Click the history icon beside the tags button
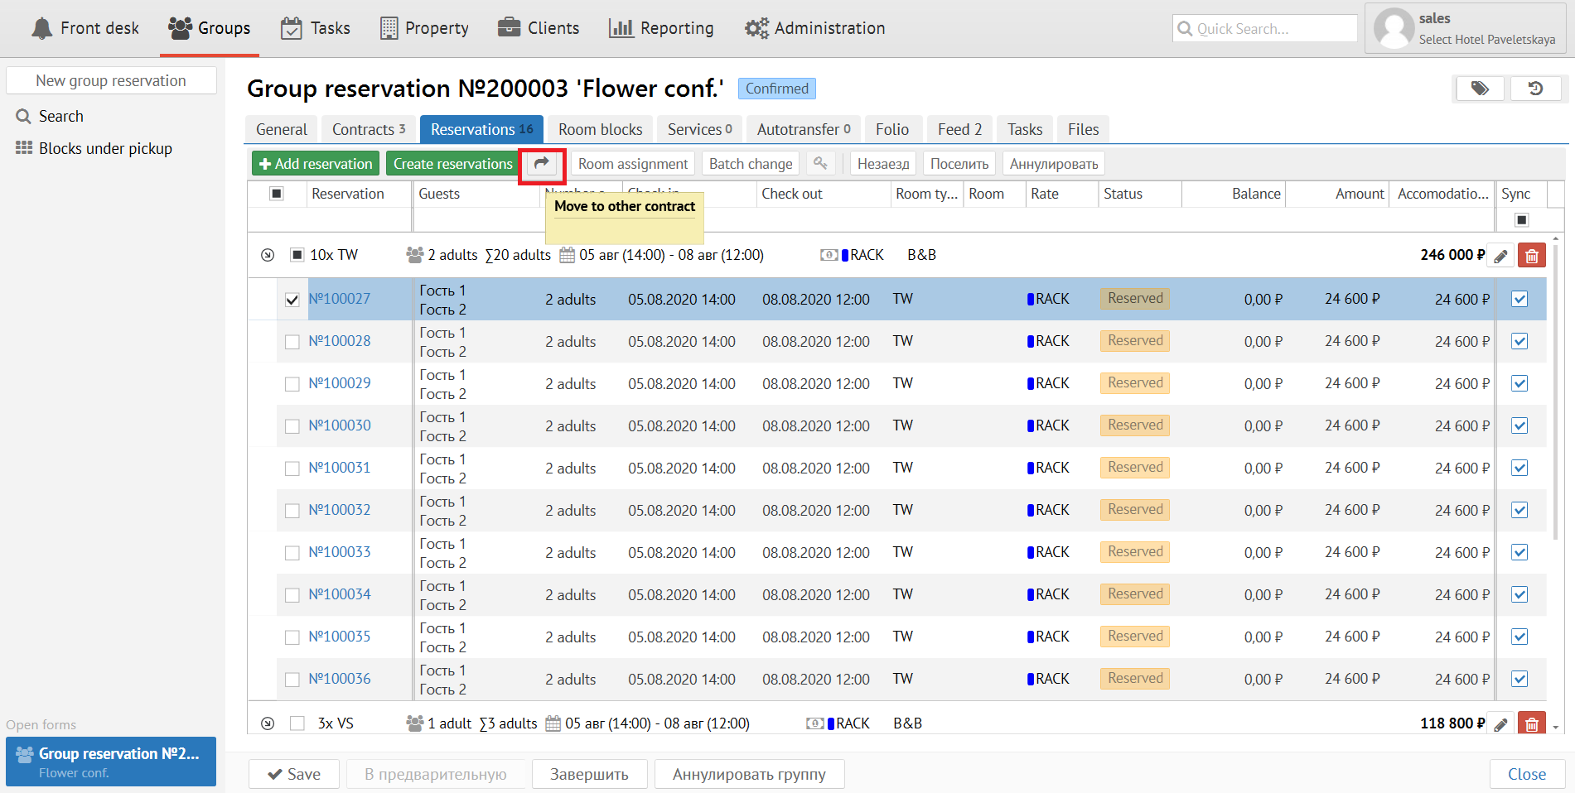This screenshot has width=1575, height=793. 1535,89
